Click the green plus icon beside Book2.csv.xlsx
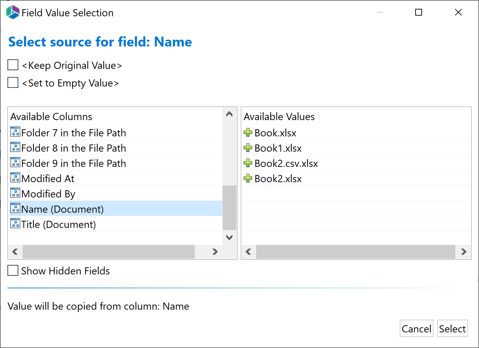Viewport: 479px width, 348px height. pyautogui.click(x=247, y=163)
